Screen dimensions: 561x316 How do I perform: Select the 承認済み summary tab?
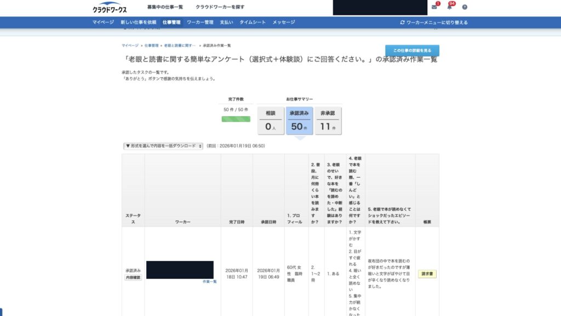(299, 121)
